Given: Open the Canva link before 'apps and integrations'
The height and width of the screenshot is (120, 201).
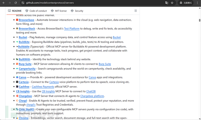Looking at the screenshot, I should point(92,77).
